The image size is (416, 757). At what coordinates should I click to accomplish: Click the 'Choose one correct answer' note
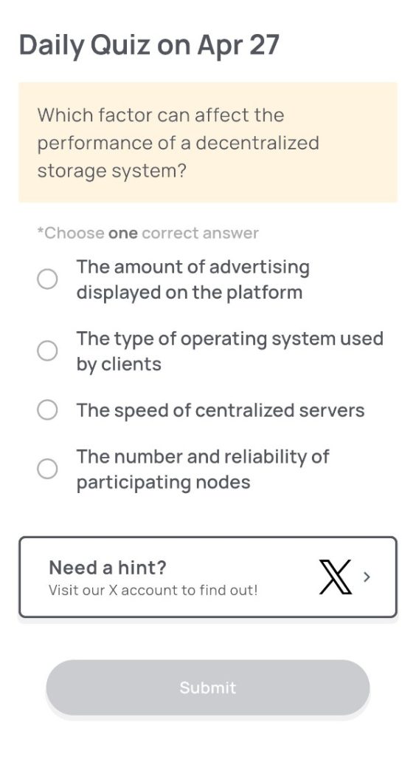[148, 233]
